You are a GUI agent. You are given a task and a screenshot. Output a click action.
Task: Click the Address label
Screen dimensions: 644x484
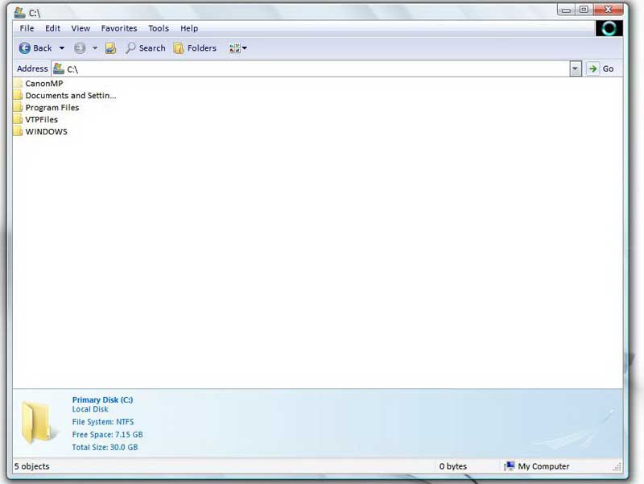click(32, 68)
